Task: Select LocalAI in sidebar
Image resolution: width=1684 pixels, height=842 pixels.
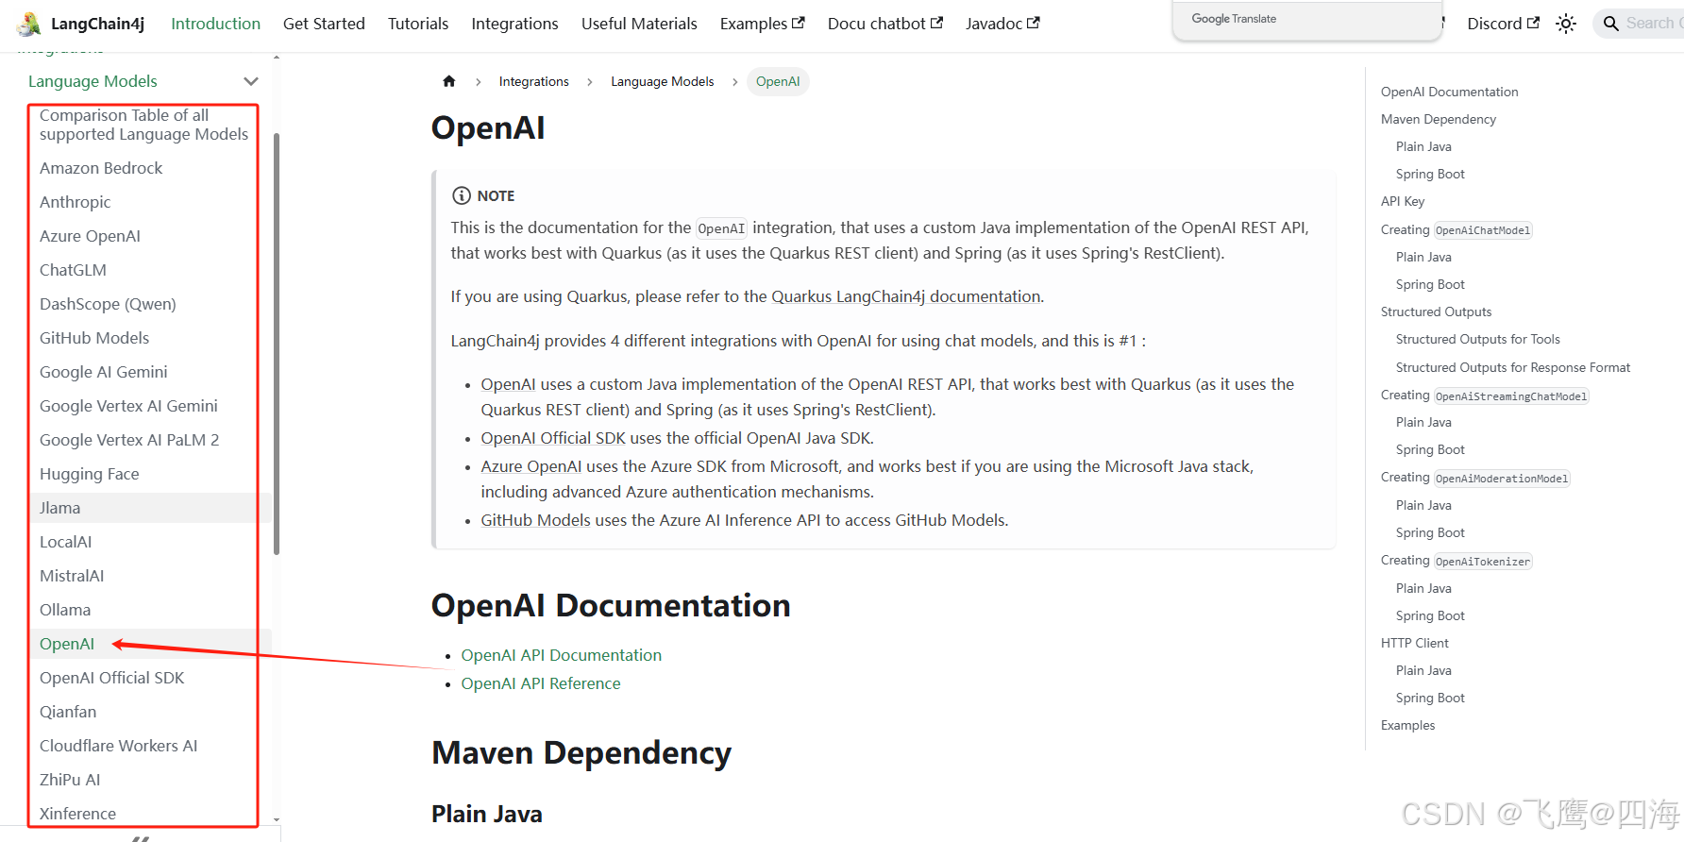Action: [x=66, y=542]
